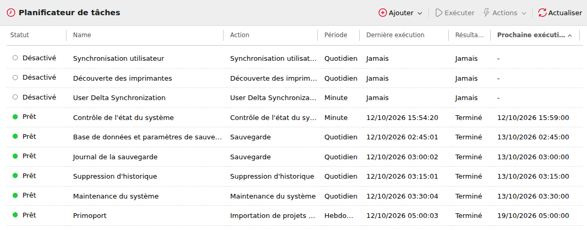Click Minute period in Contrôle de l'état row

coord(336,118)
